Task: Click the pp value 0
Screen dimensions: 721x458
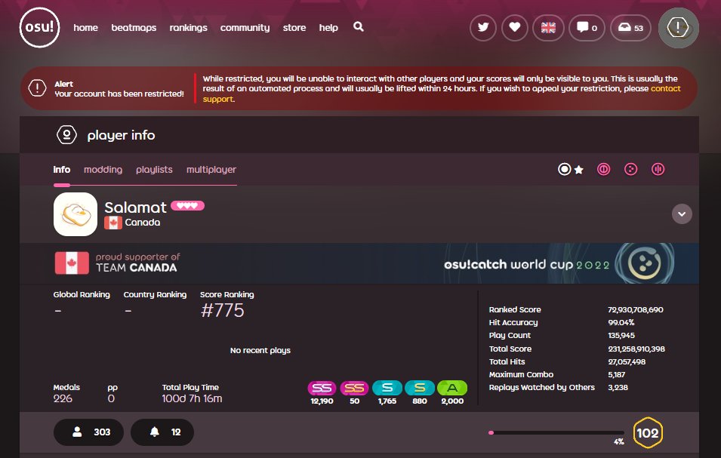Action: pyautogui.click(x=111, y=398)
